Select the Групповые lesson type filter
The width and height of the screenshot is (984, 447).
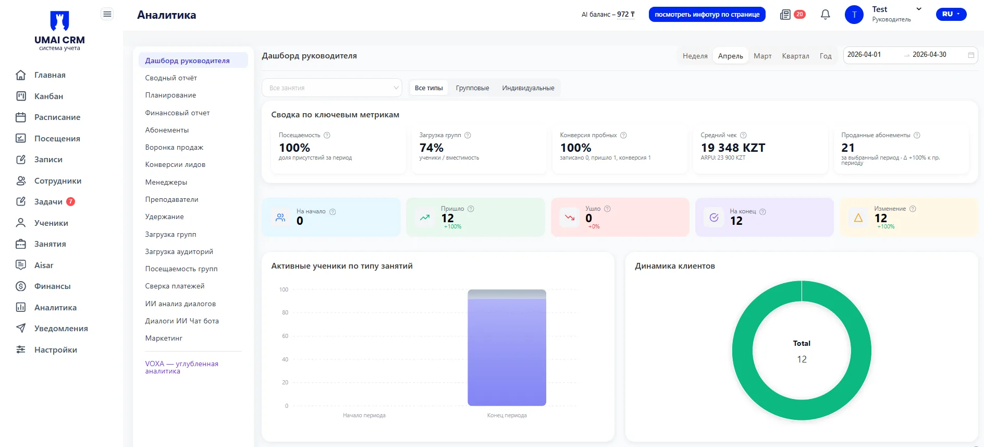[x=472, y=88]
